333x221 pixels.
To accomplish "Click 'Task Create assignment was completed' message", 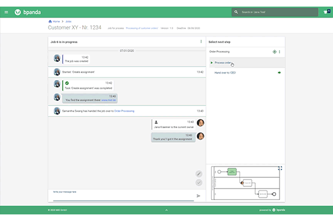I will click(88, 86).
